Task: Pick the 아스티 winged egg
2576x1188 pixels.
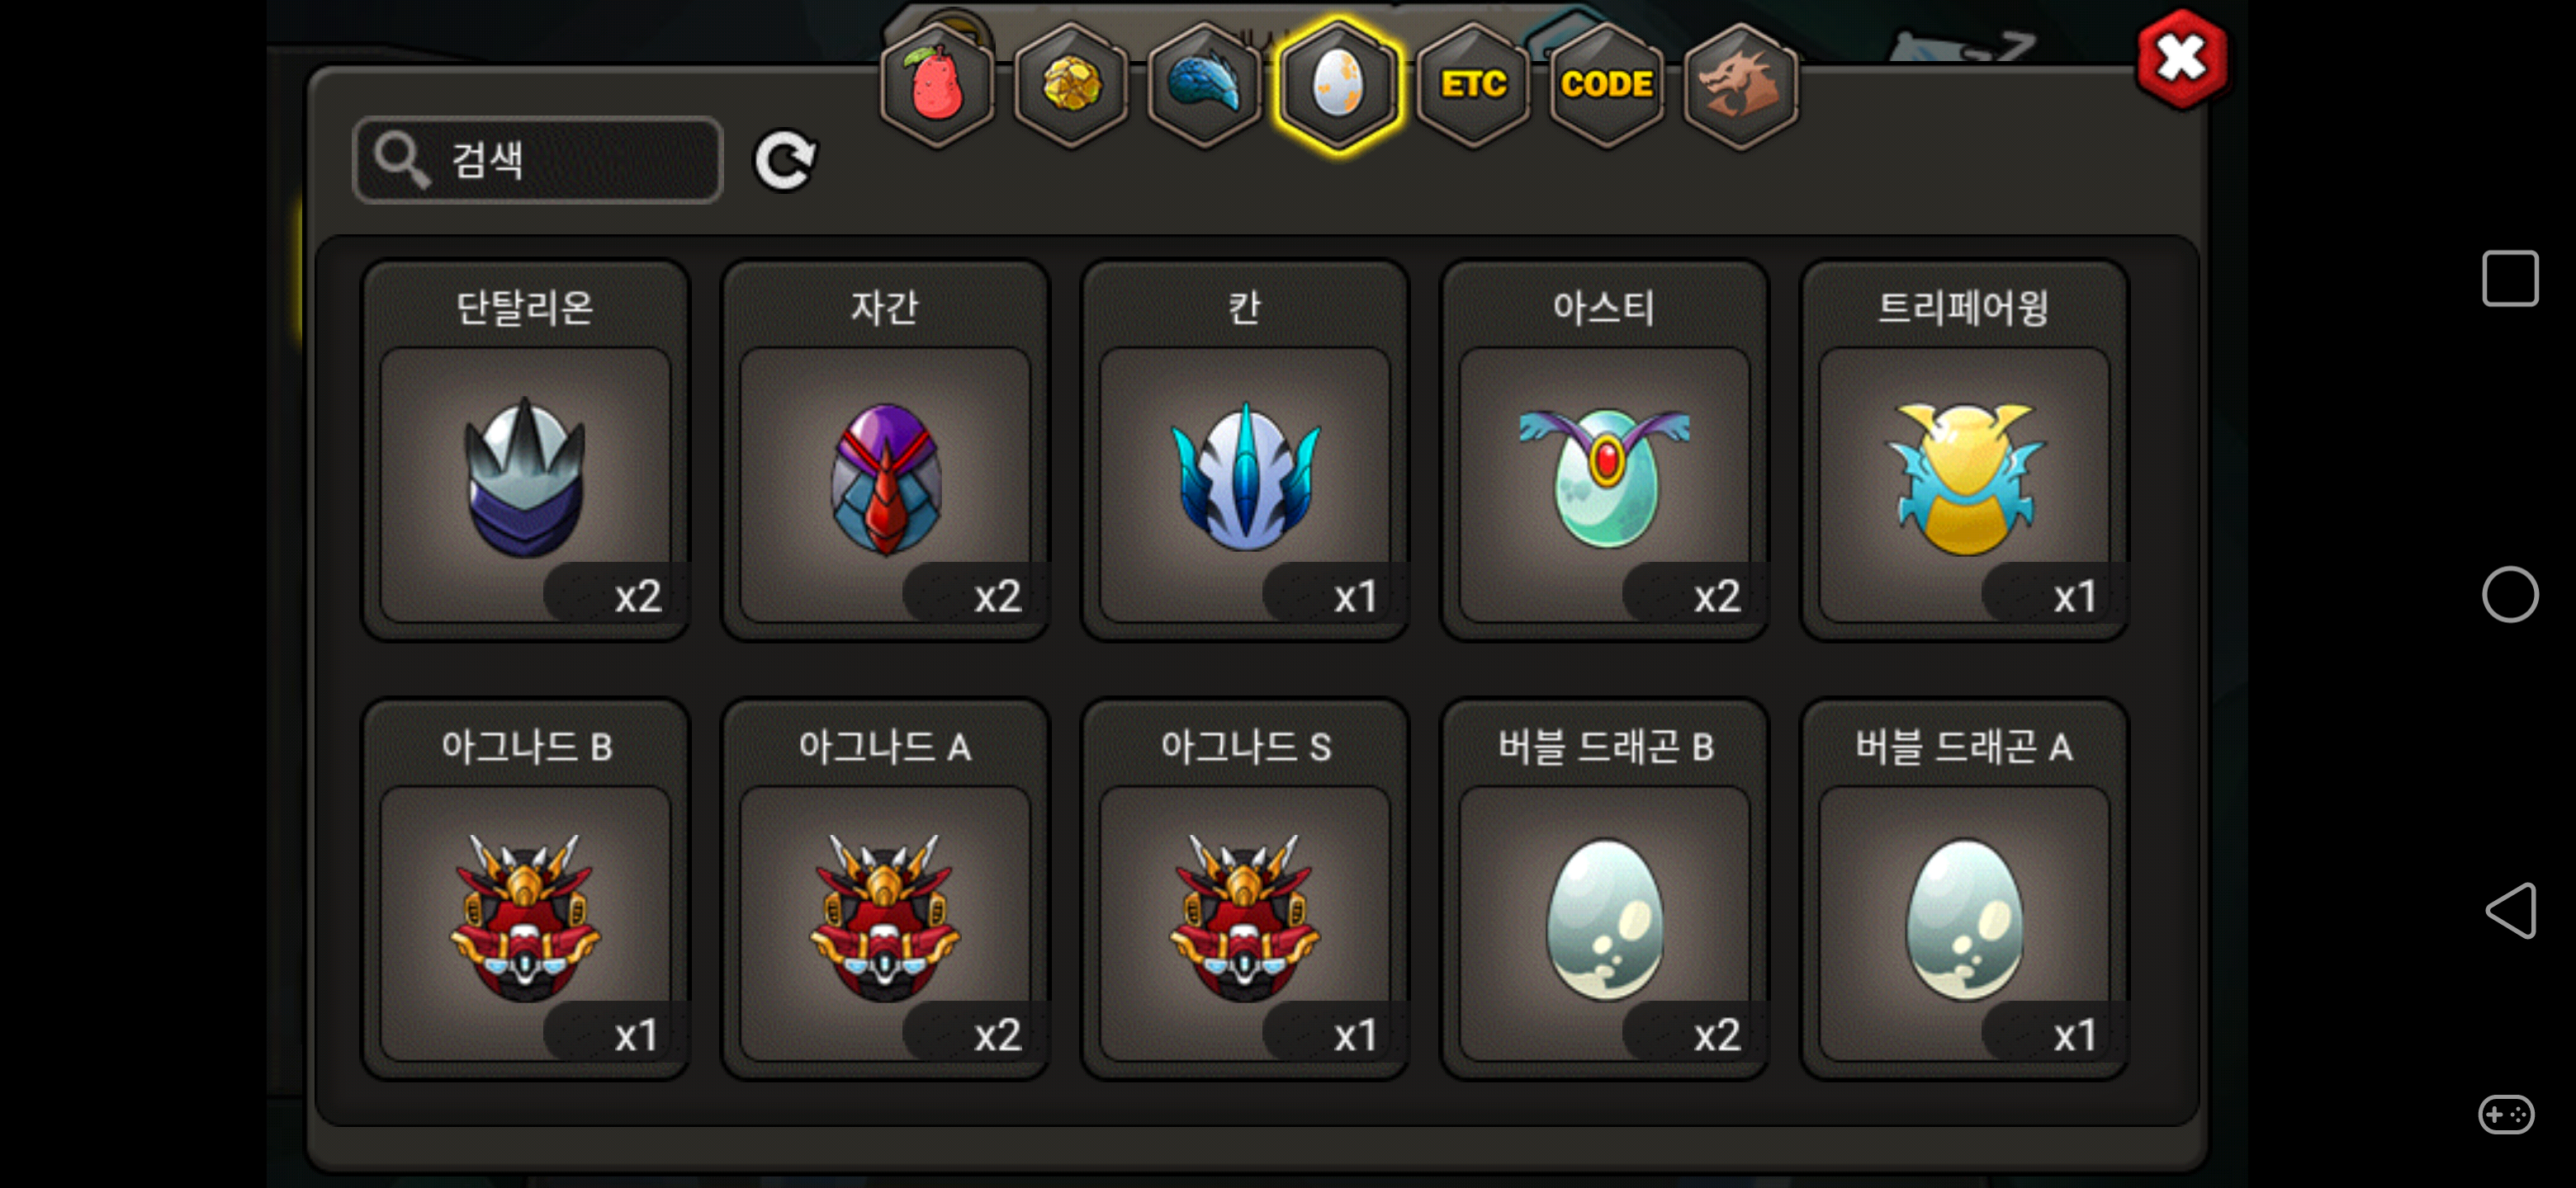Action: pyautogui.click(x=1604, y=450)
